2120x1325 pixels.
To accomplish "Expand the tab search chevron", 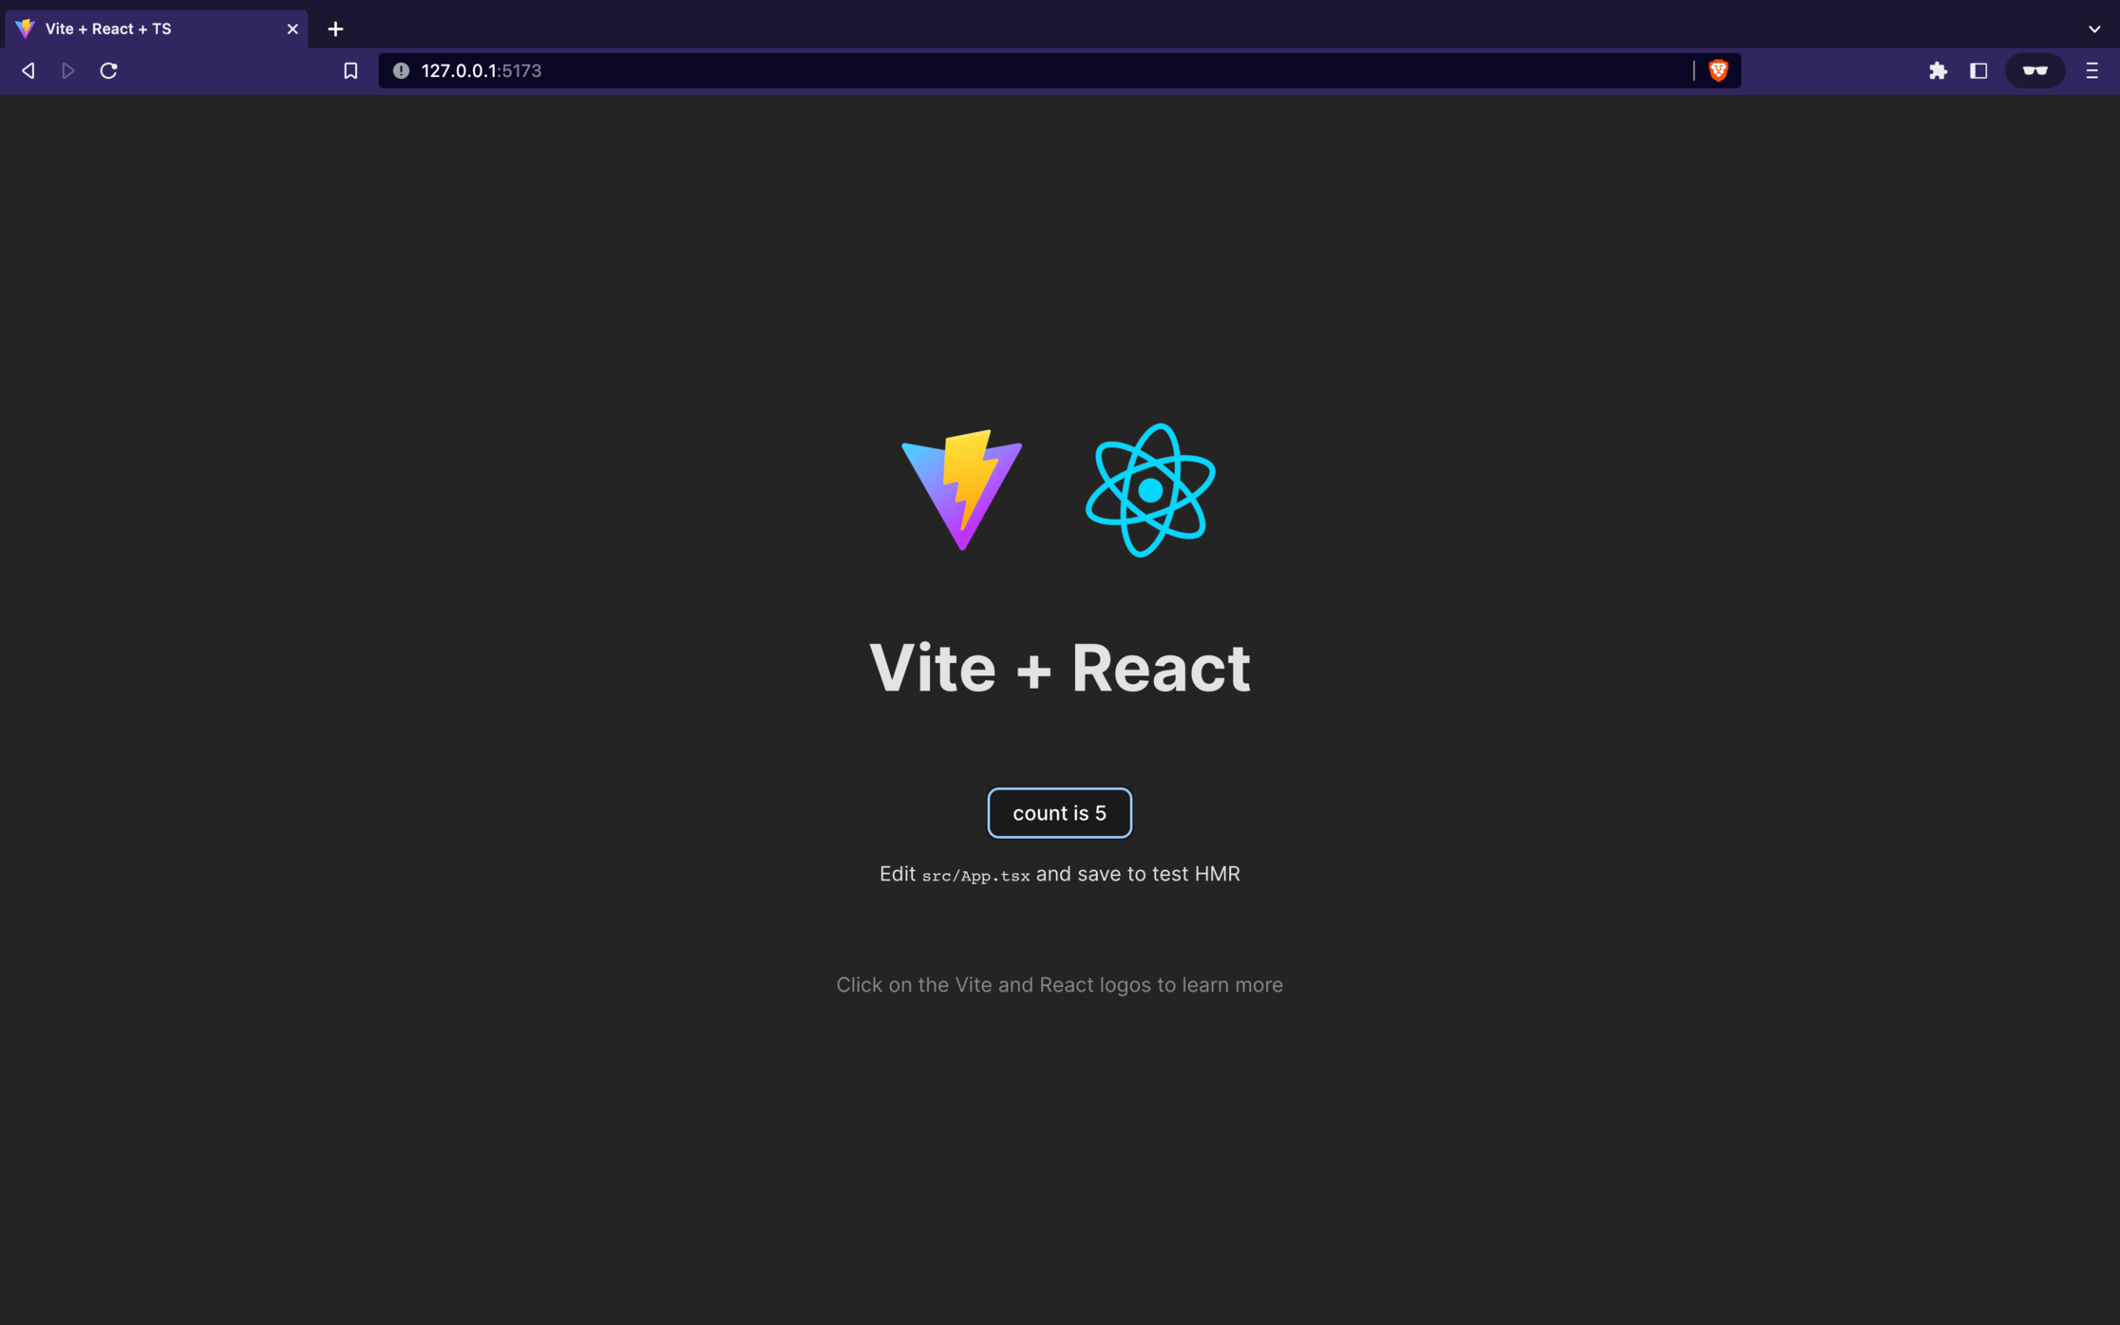I will tap(2093, 28).
